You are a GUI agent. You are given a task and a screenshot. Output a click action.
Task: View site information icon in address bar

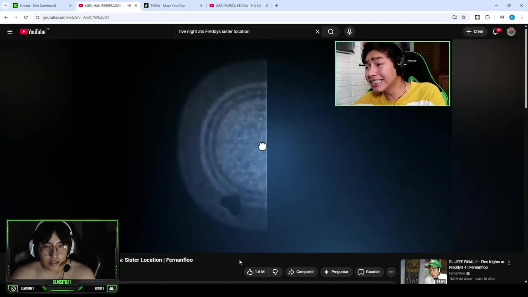point(38,17)
